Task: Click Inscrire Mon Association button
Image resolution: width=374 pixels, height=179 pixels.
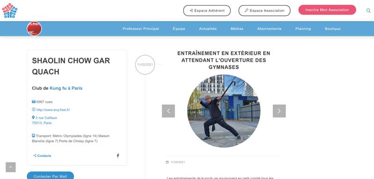Action: (327, 10)
